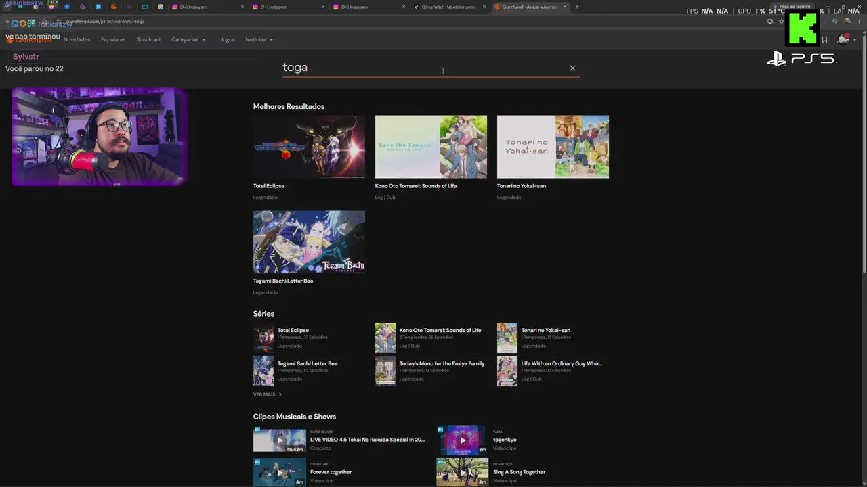Viewport: 867px width, 487px height.
Task: Click the browser address bar URL
Action: [x=105, y=22]
